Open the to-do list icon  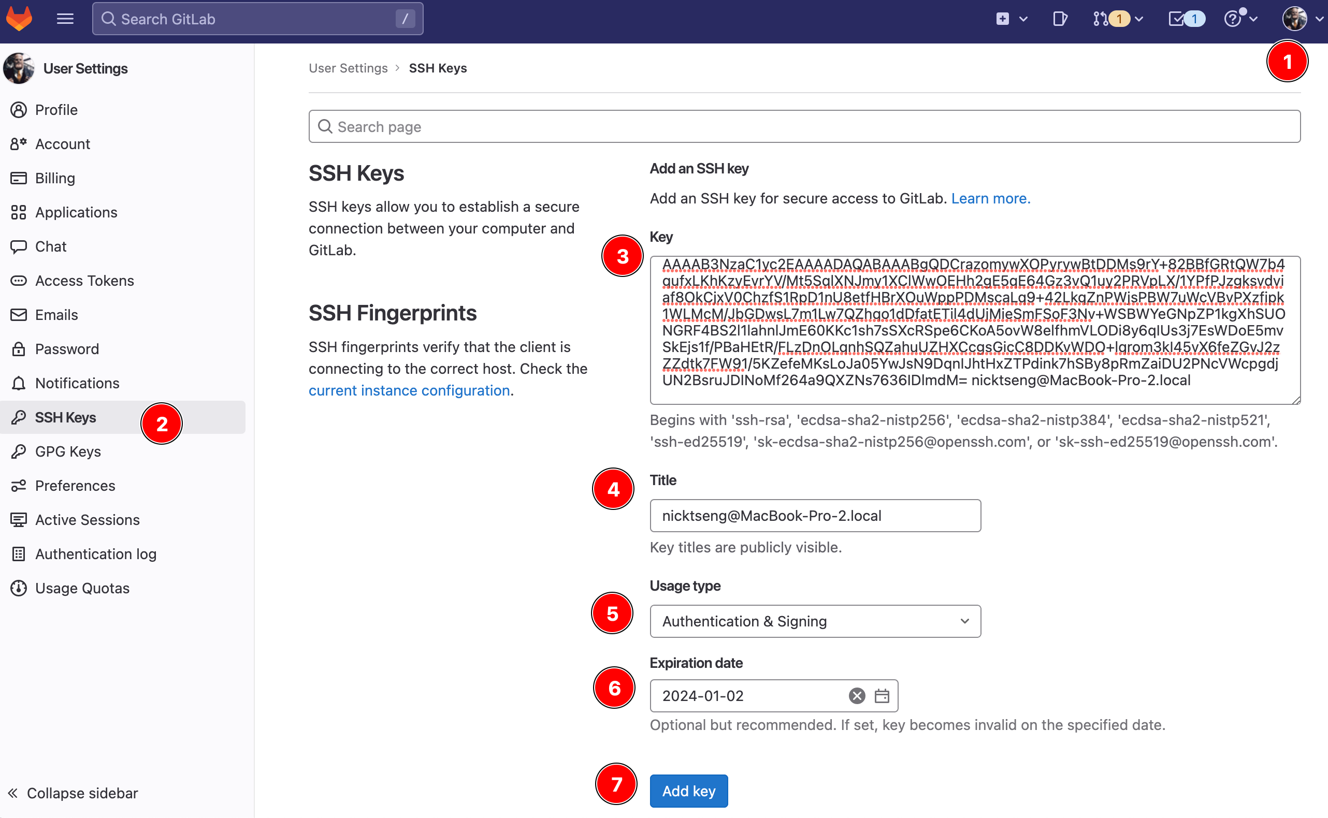point(1176,19)
